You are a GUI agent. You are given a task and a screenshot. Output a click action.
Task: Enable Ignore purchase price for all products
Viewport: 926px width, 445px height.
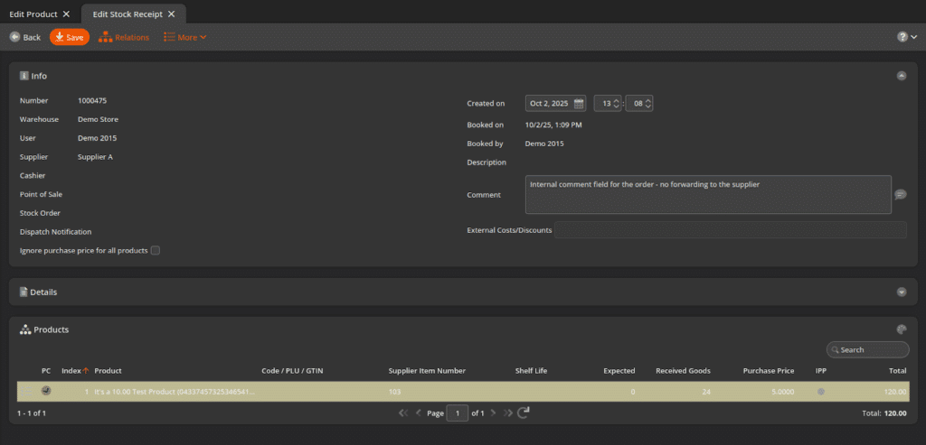pyautogui.click(x=156, y=250)
